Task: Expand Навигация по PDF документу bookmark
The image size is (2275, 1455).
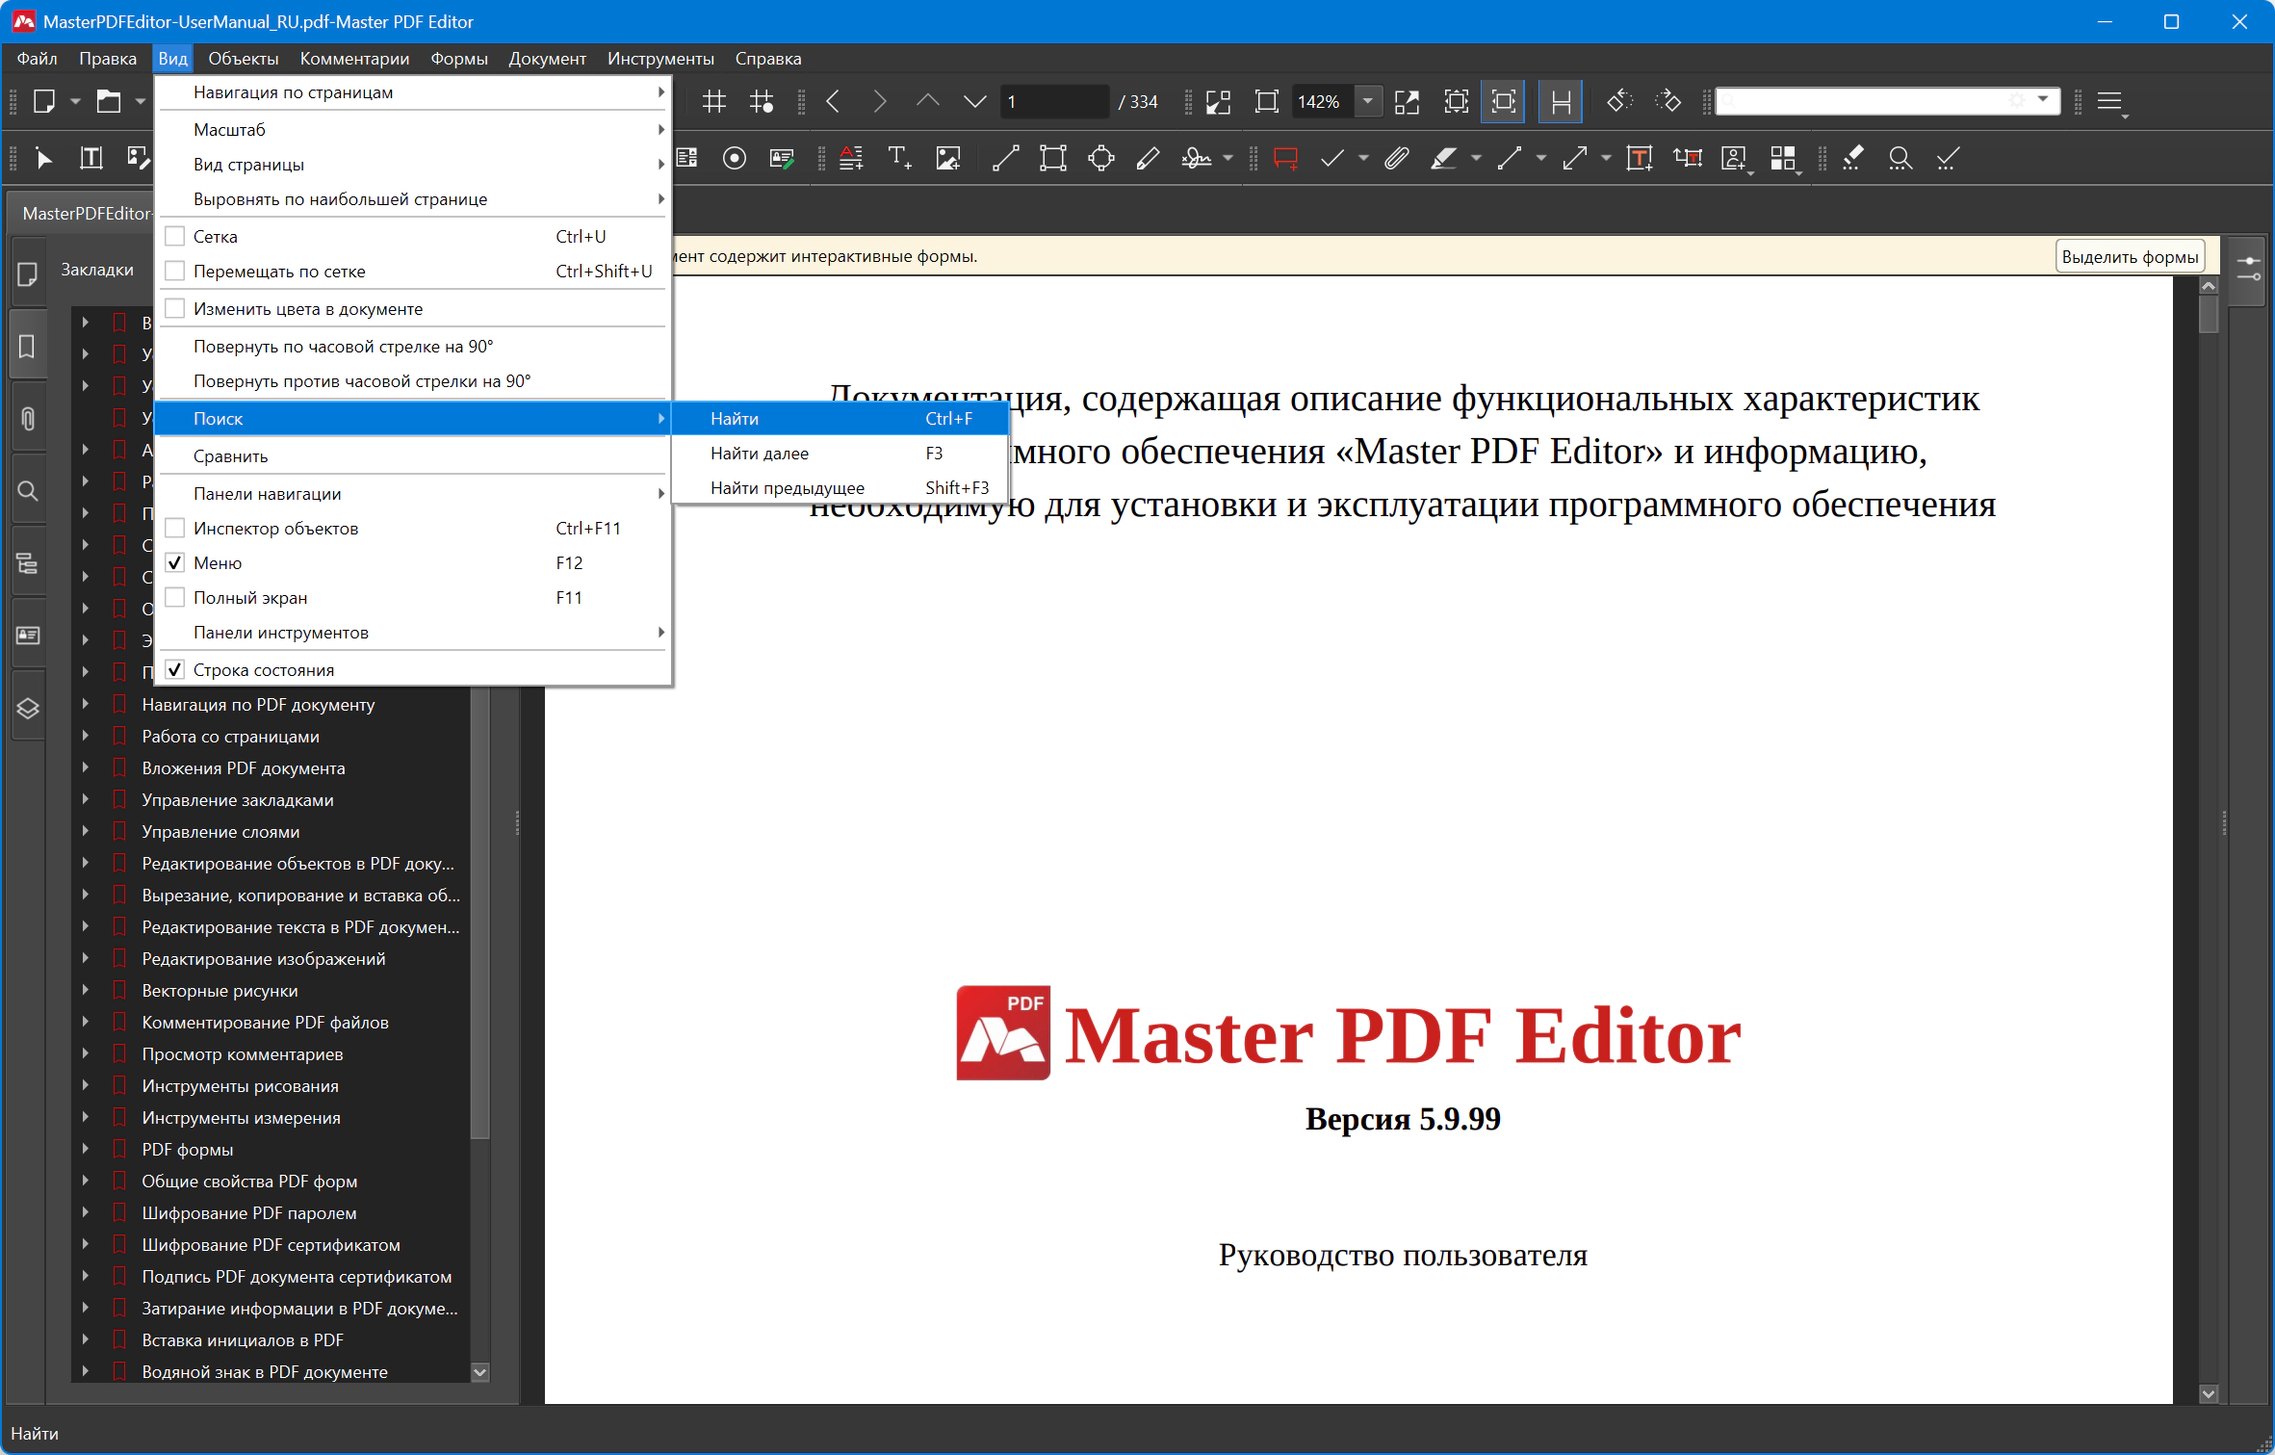Action: click(x=85, y=704)
